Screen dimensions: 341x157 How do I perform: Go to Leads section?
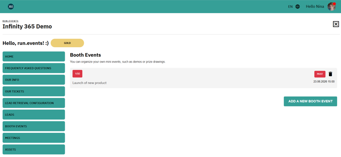pos(34,114)
